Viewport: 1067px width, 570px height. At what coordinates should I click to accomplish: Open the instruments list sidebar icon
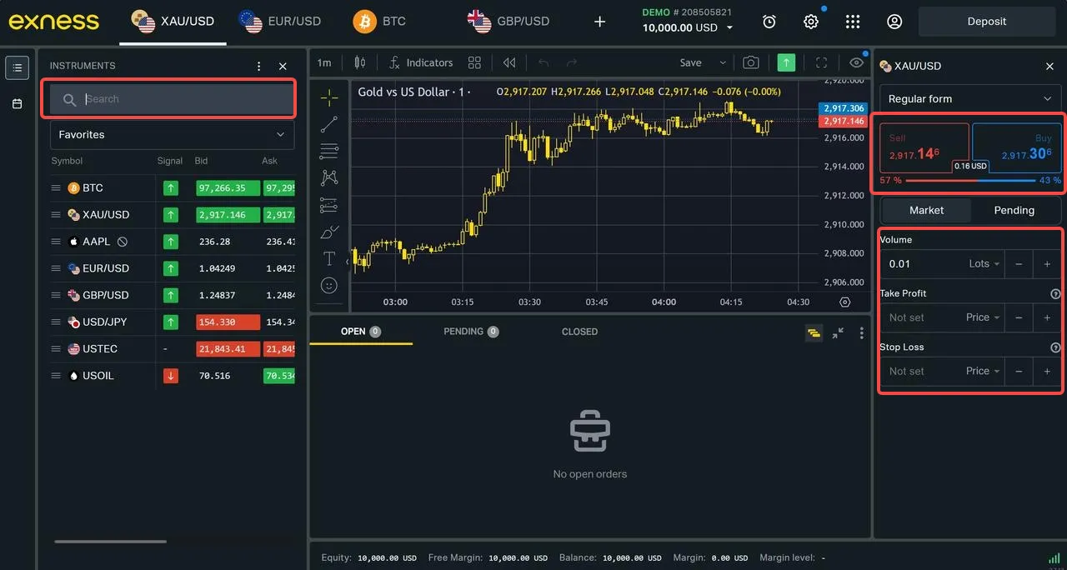[x=18, y=67]
